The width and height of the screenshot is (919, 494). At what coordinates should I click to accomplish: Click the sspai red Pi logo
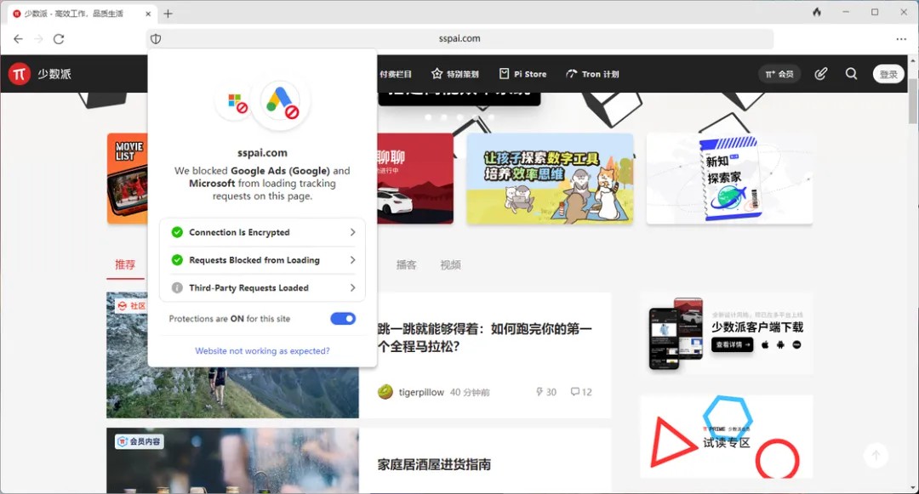20,74
